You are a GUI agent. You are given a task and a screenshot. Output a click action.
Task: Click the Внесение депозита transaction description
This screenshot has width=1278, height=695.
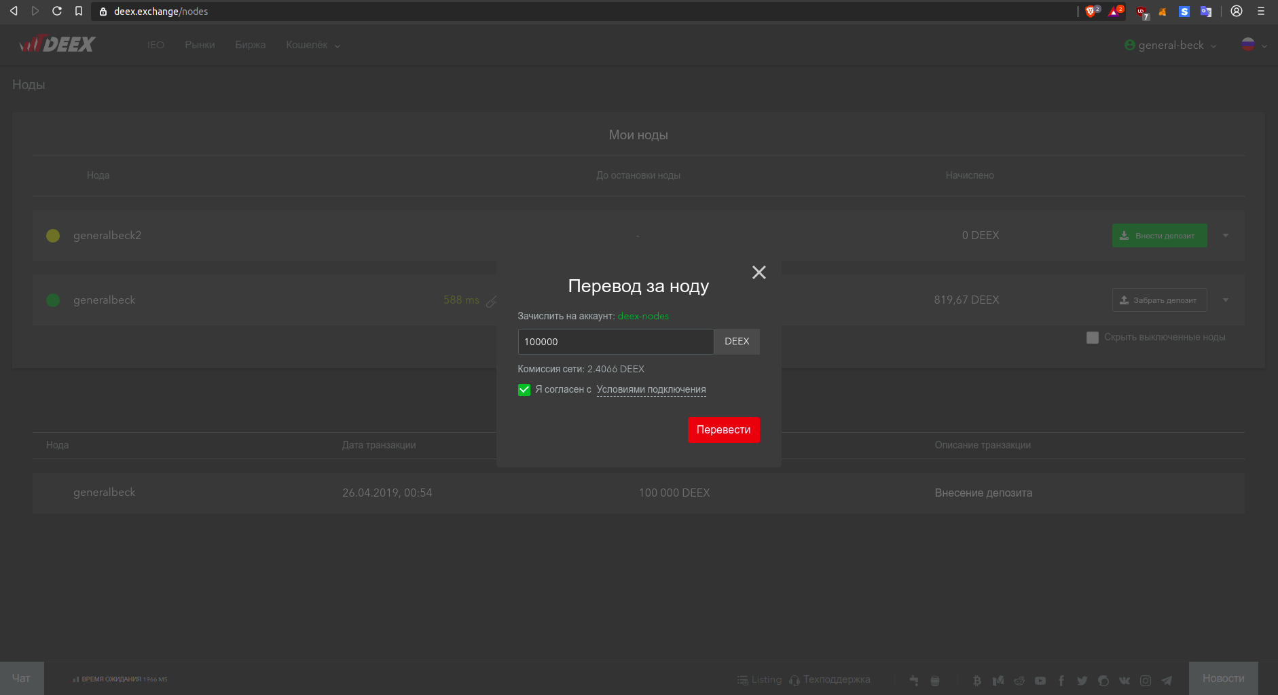(983, 493)
